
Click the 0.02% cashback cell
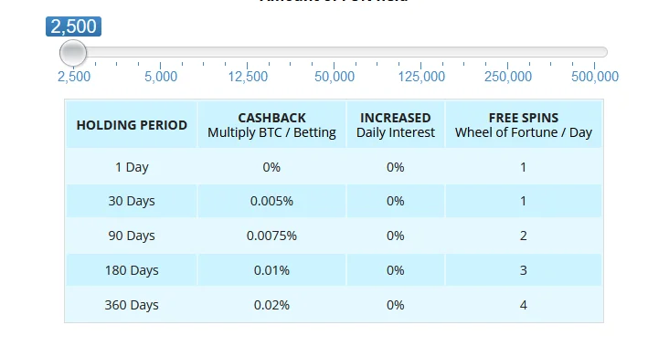(271, 305)
